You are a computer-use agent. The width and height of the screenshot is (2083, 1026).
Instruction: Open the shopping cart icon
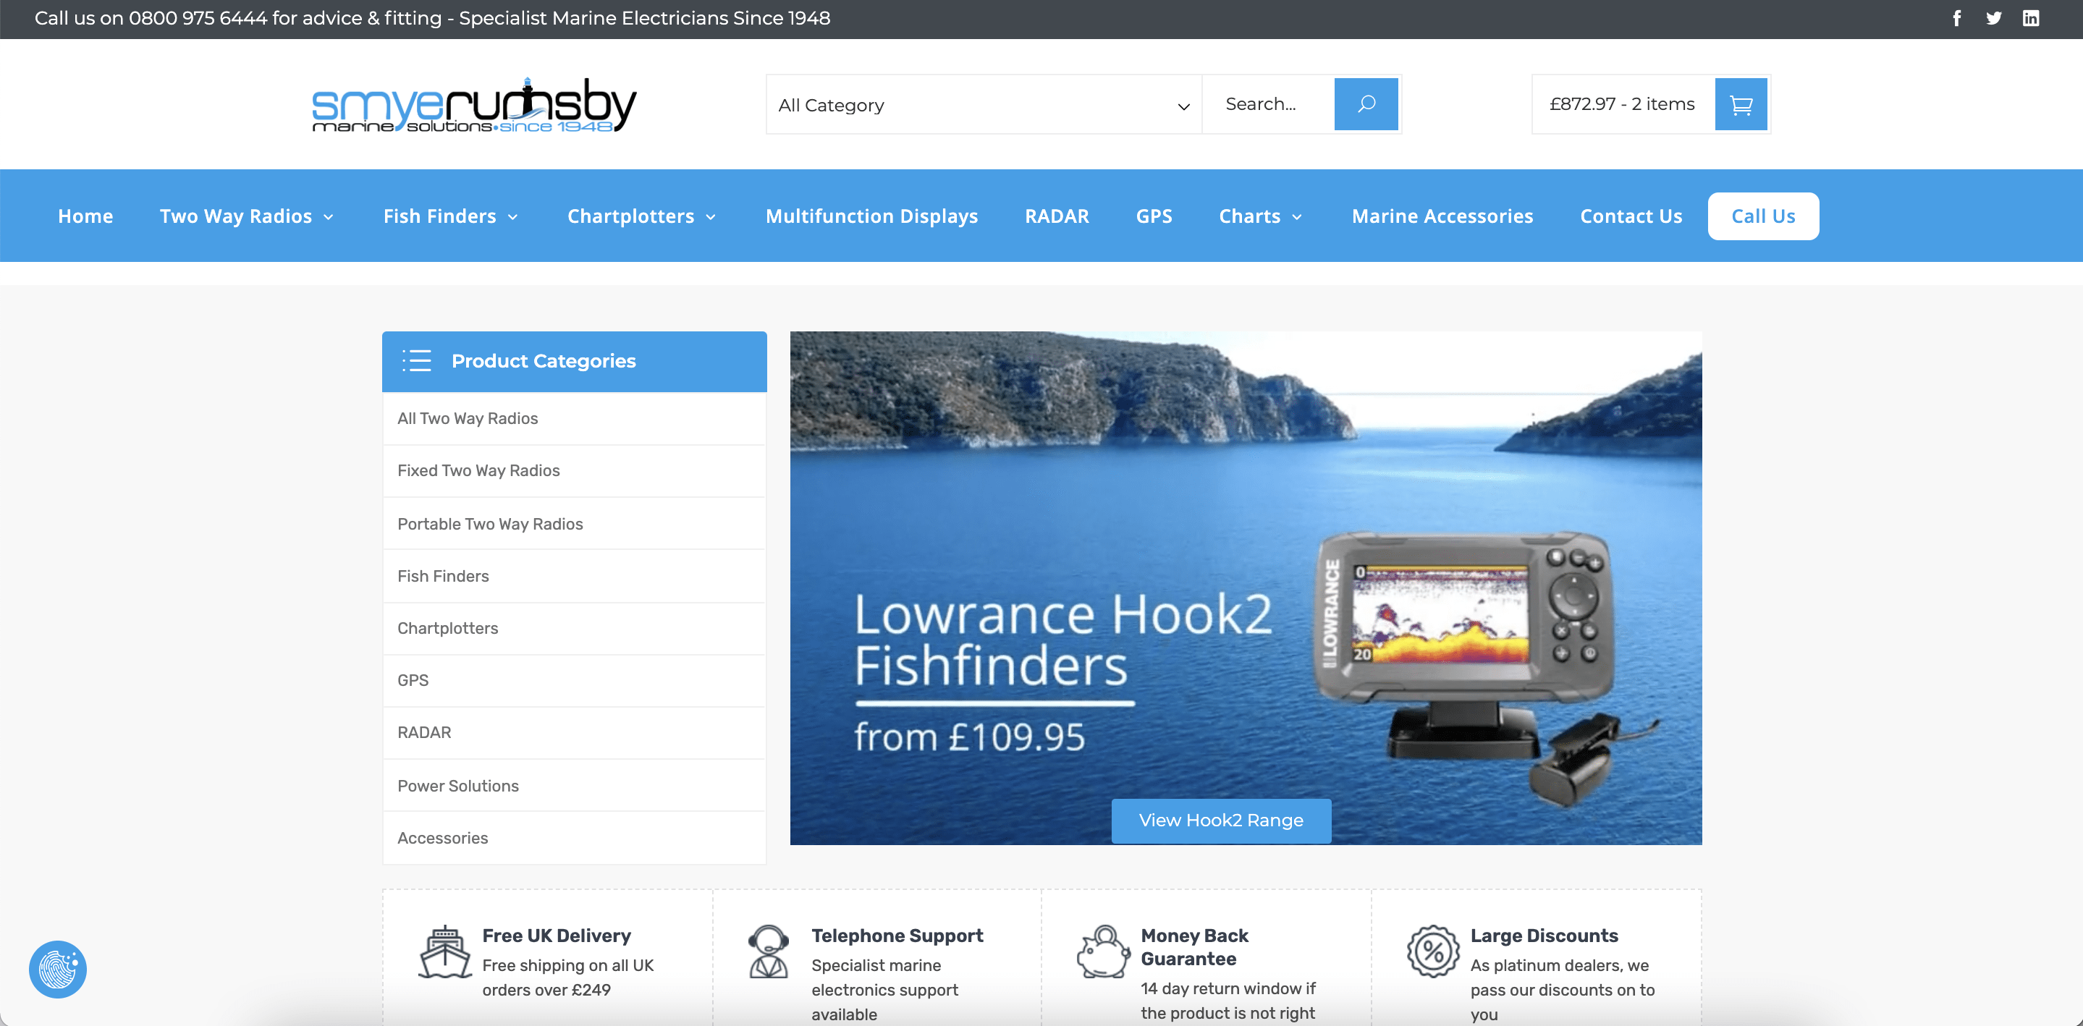(1741, 104)
